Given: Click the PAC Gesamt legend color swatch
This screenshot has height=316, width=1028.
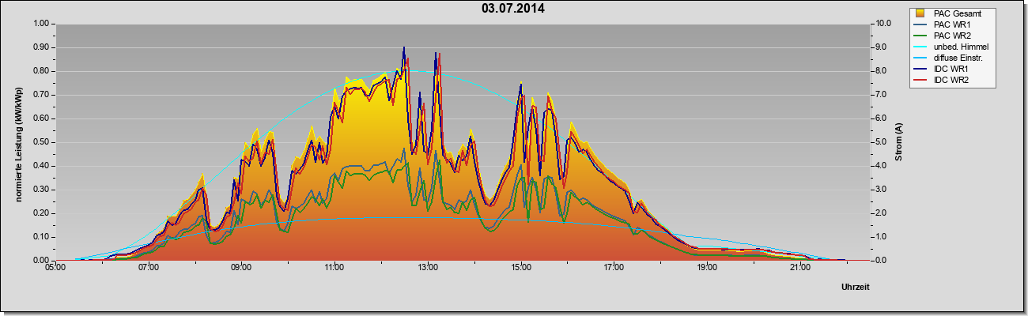Looking at the screenshot, I should point(920,13).
